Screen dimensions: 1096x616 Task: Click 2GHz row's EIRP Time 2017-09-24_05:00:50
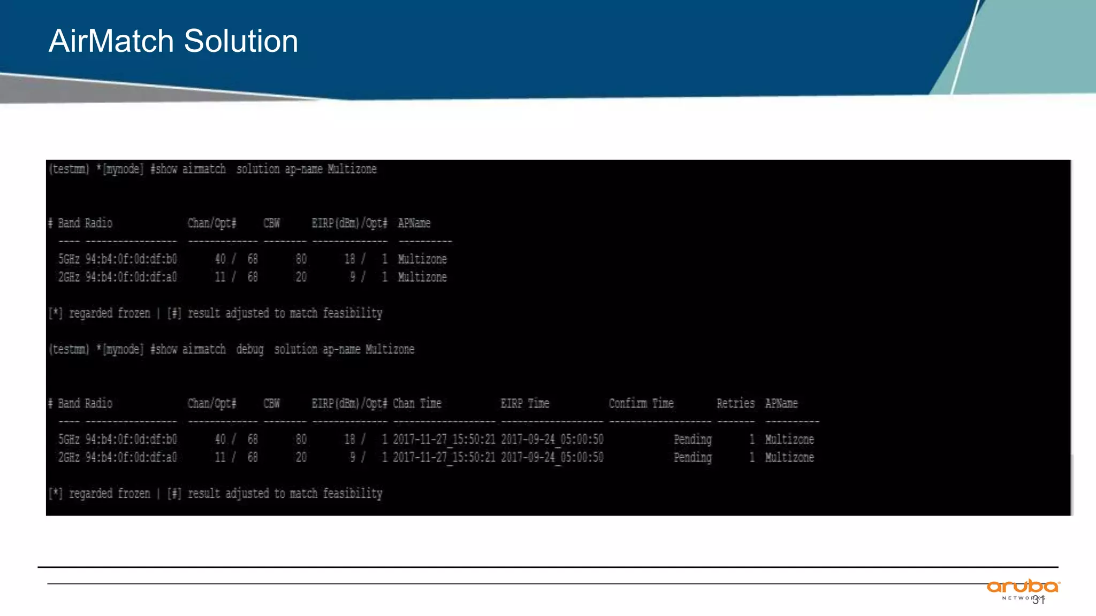[552, 458]
